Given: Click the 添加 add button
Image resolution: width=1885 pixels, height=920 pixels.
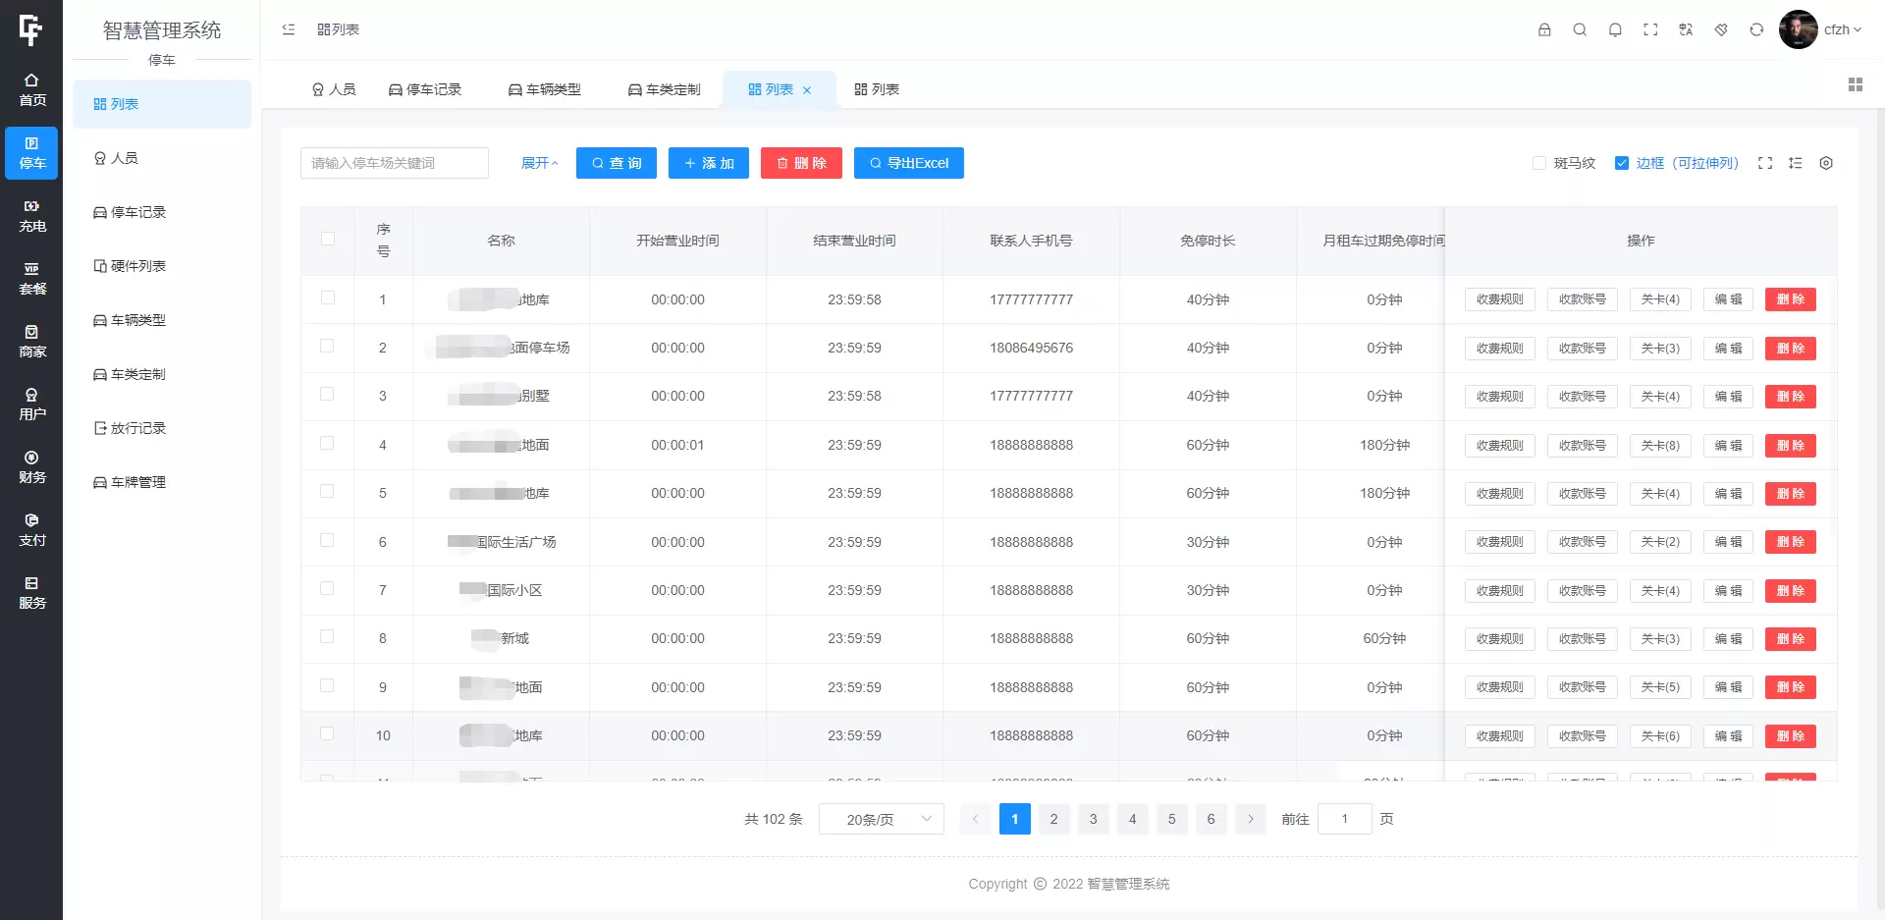Looking at the screenshot, I should (x=709, y=163).
